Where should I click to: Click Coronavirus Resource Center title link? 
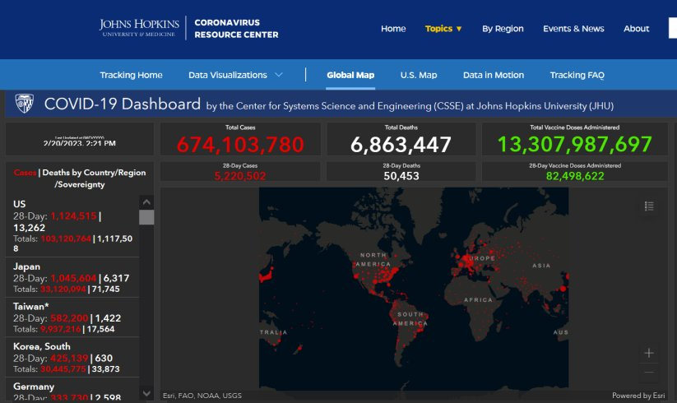(x=236, y=29)
